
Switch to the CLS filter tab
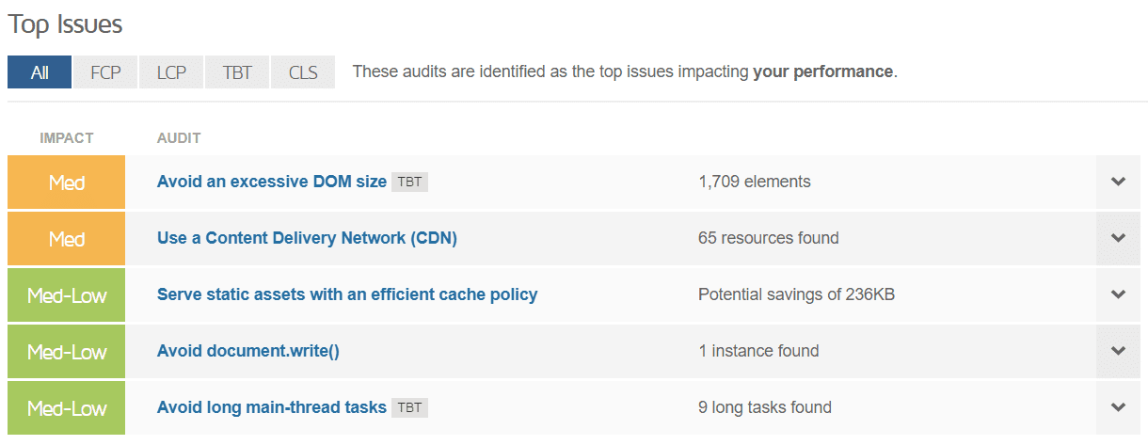(303, 72)
